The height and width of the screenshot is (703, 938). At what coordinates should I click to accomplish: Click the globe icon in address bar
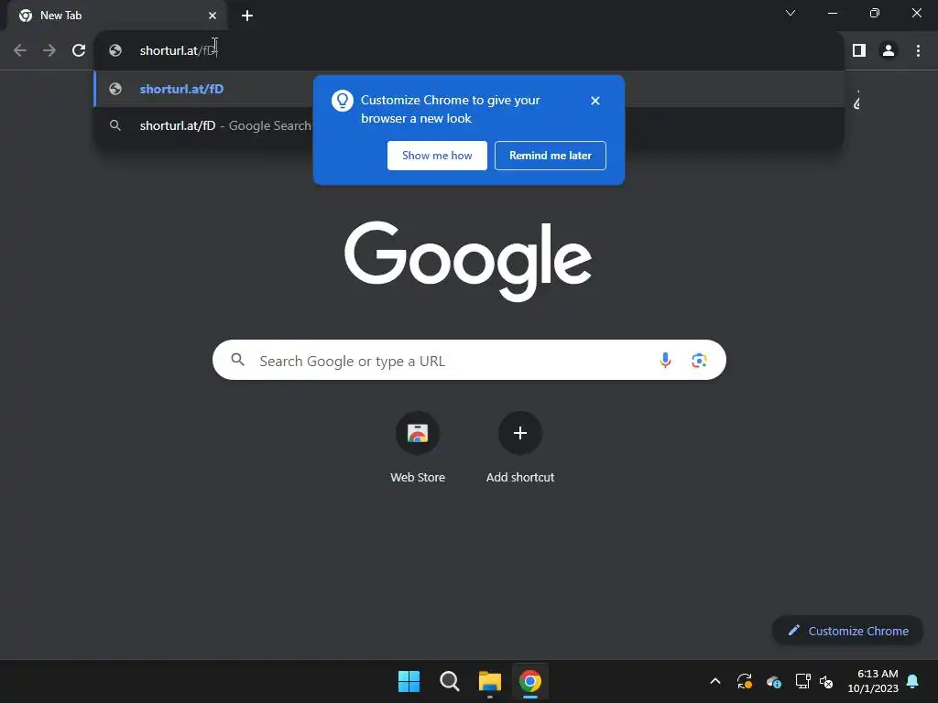click(x=115, y=51)
